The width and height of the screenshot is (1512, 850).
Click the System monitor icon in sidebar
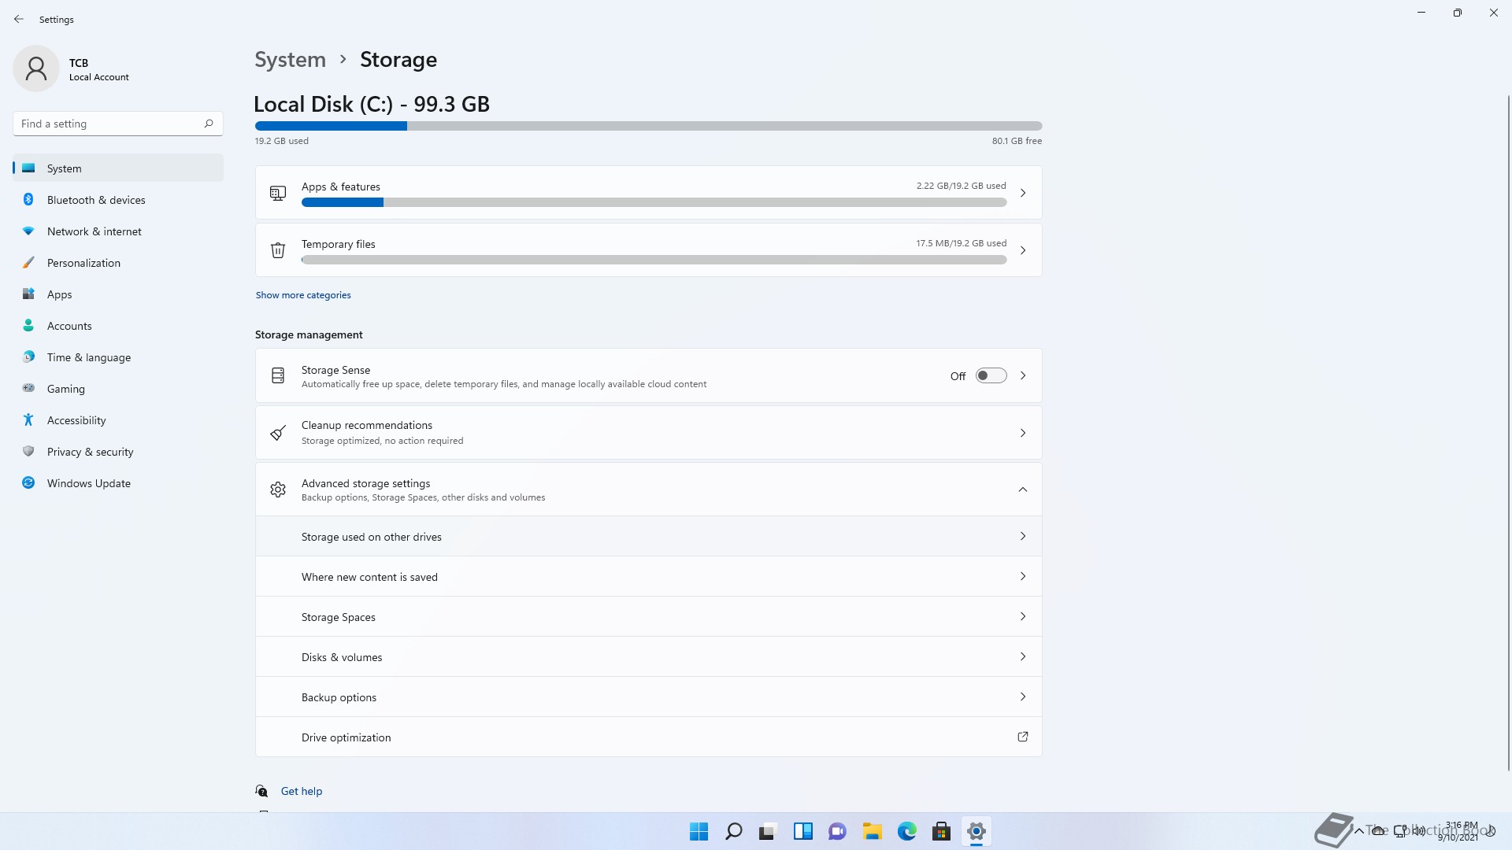28,168
